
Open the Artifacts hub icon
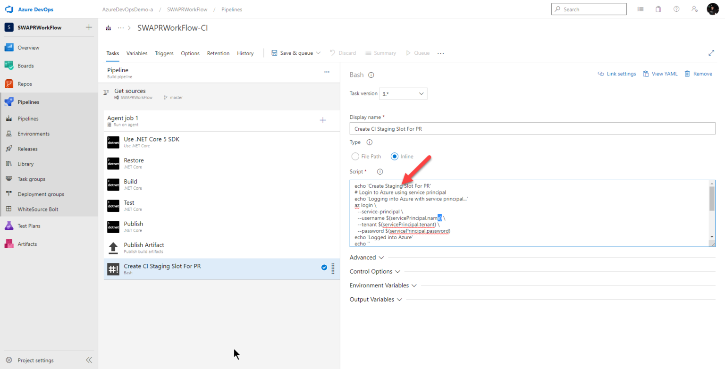[9, 244]
